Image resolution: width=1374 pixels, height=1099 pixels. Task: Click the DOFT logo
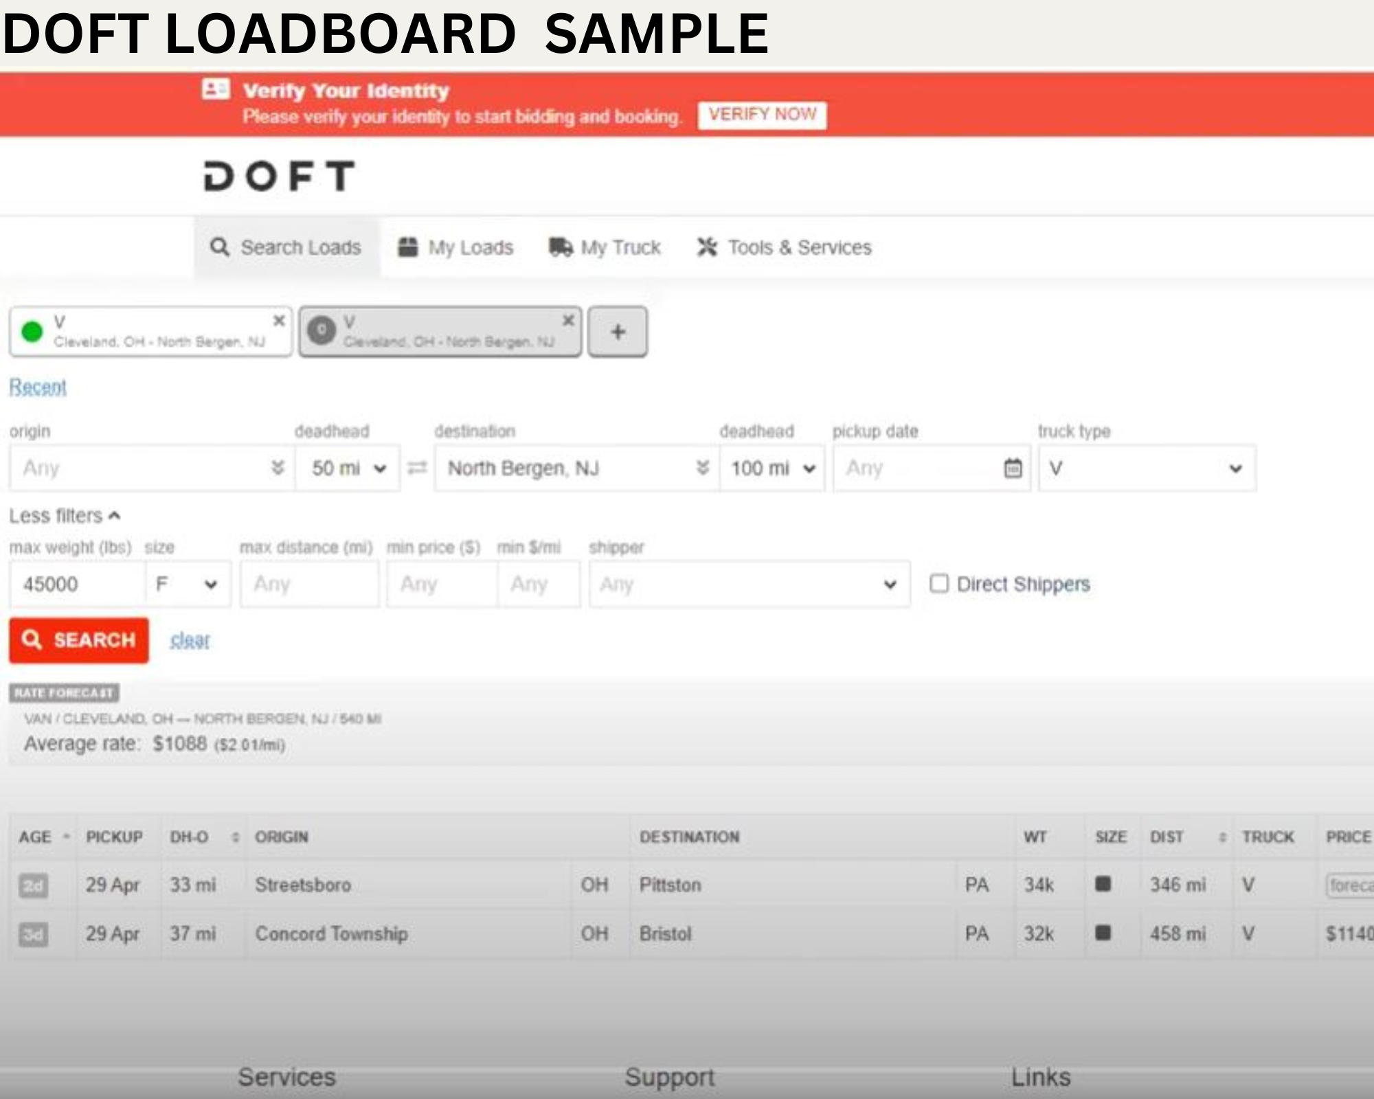(x=280, y=176)
